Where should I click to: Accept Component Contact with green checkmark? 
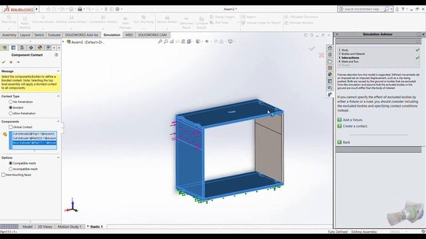click(3, 62)
